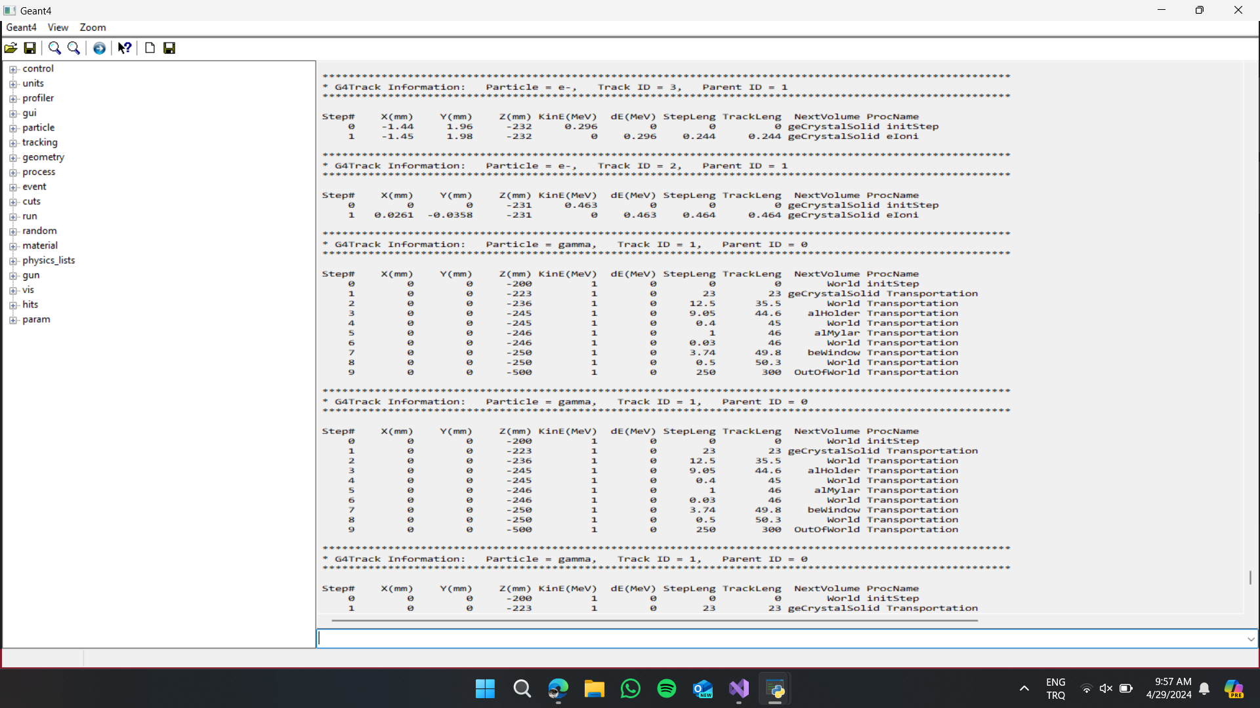
Task: Expand the control tree node
Action: (x=13, y=69)
